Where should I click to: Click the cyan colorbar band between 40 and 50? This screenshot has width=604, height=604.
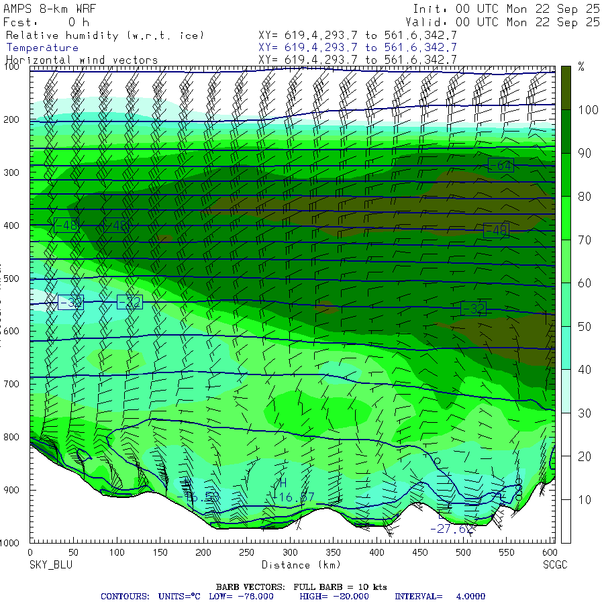(x=566, y=348)
